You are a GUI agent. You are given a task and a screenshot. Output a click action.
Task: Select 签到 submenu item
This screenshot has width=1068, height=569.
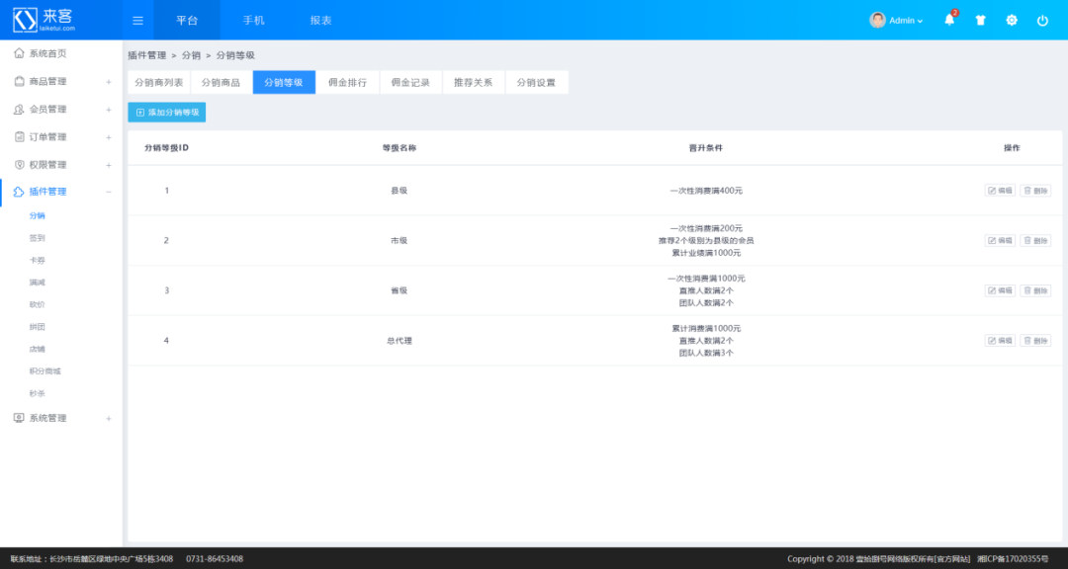pyautogui.click(x=37, y=238)
